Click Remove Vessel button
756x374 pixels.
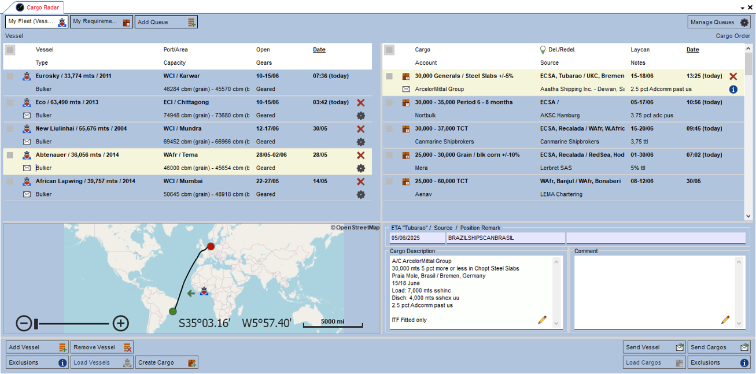click(x=102, y=347)
